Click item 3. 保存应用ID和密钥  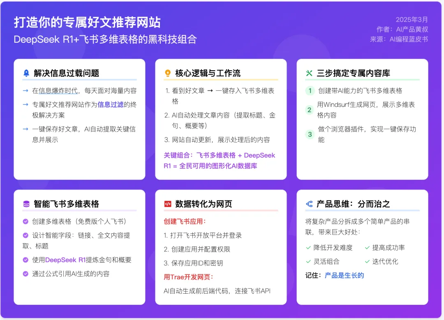pos(193,263)
